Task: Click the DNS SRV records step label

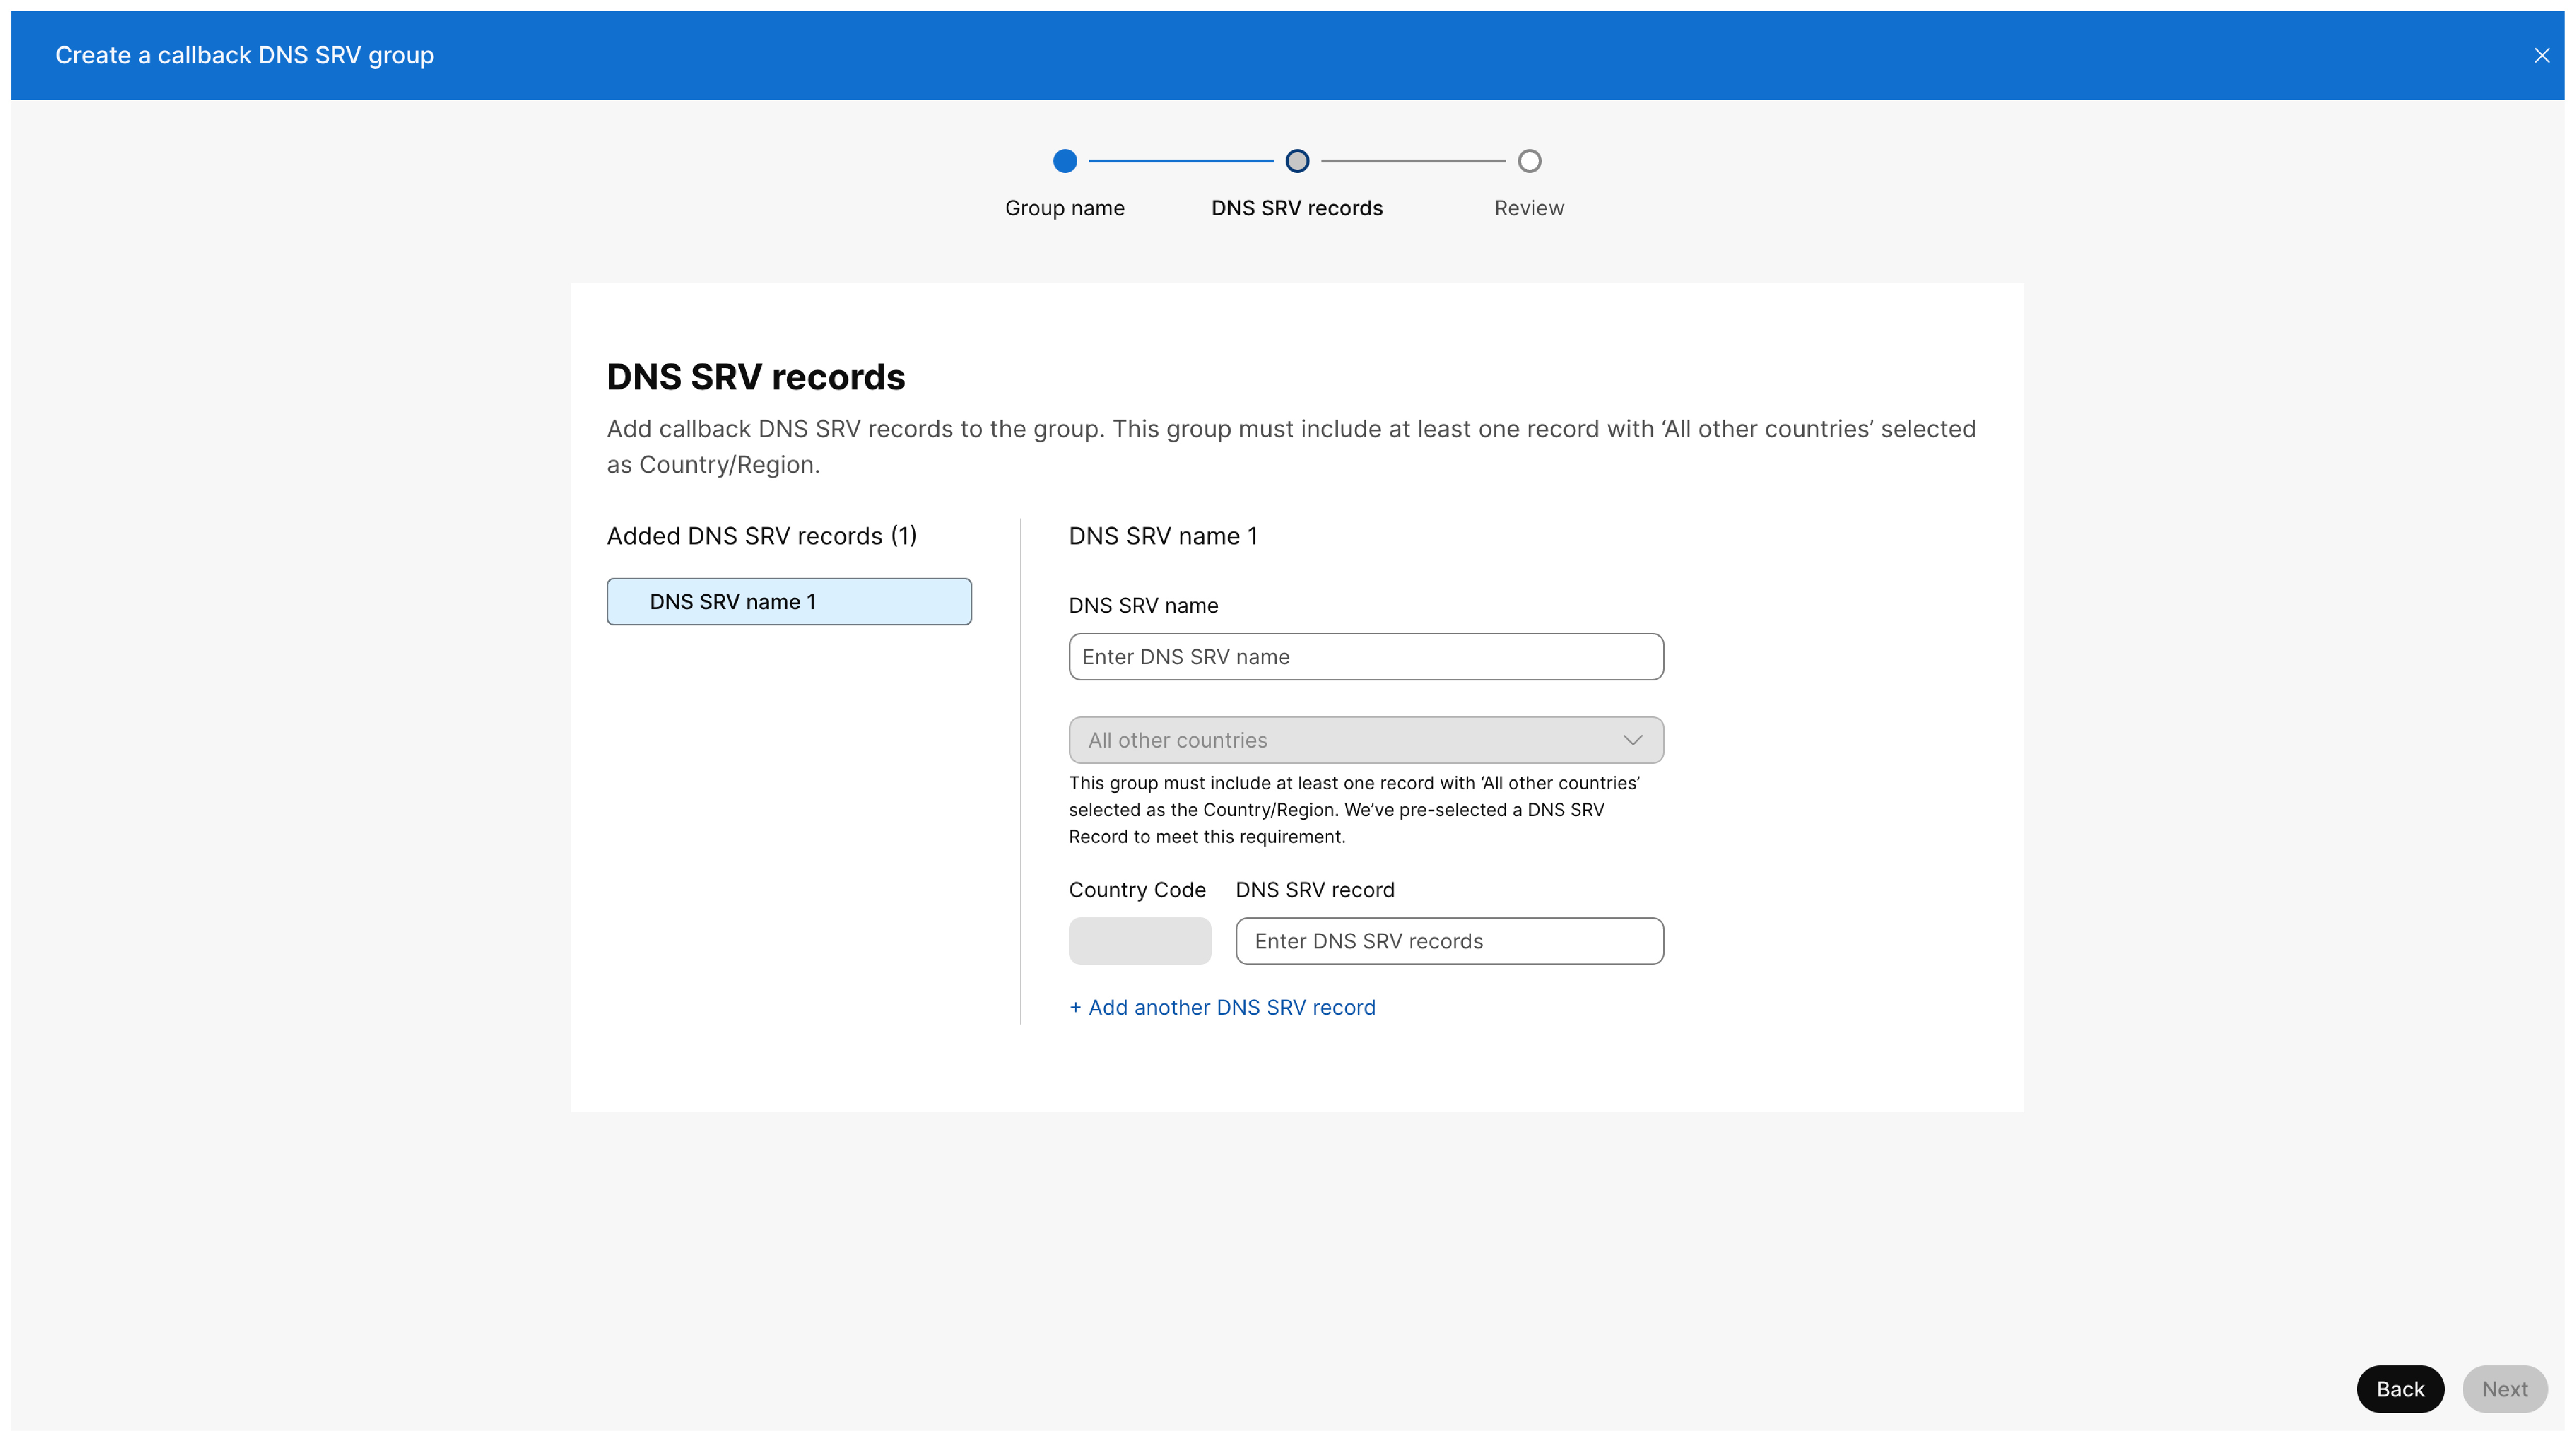Action: tap(1297, 208)
